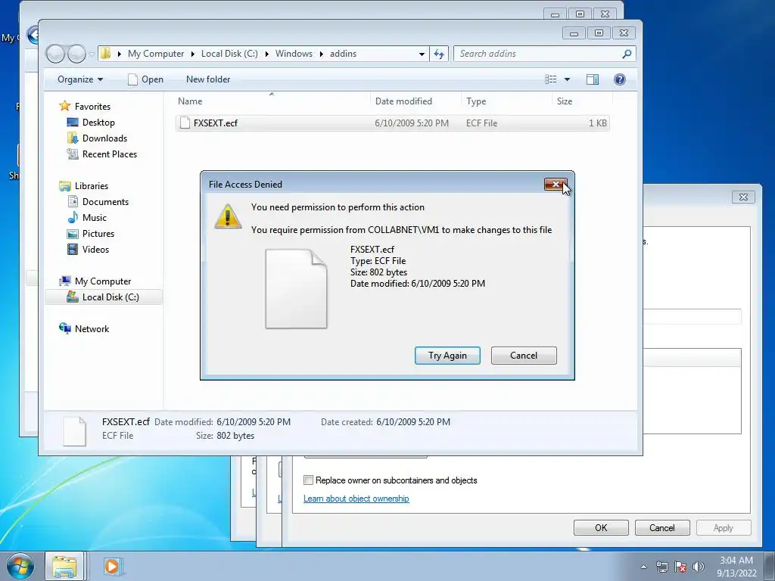
Task: Select Libraries in navigation pane
Action: coord(92,186)
